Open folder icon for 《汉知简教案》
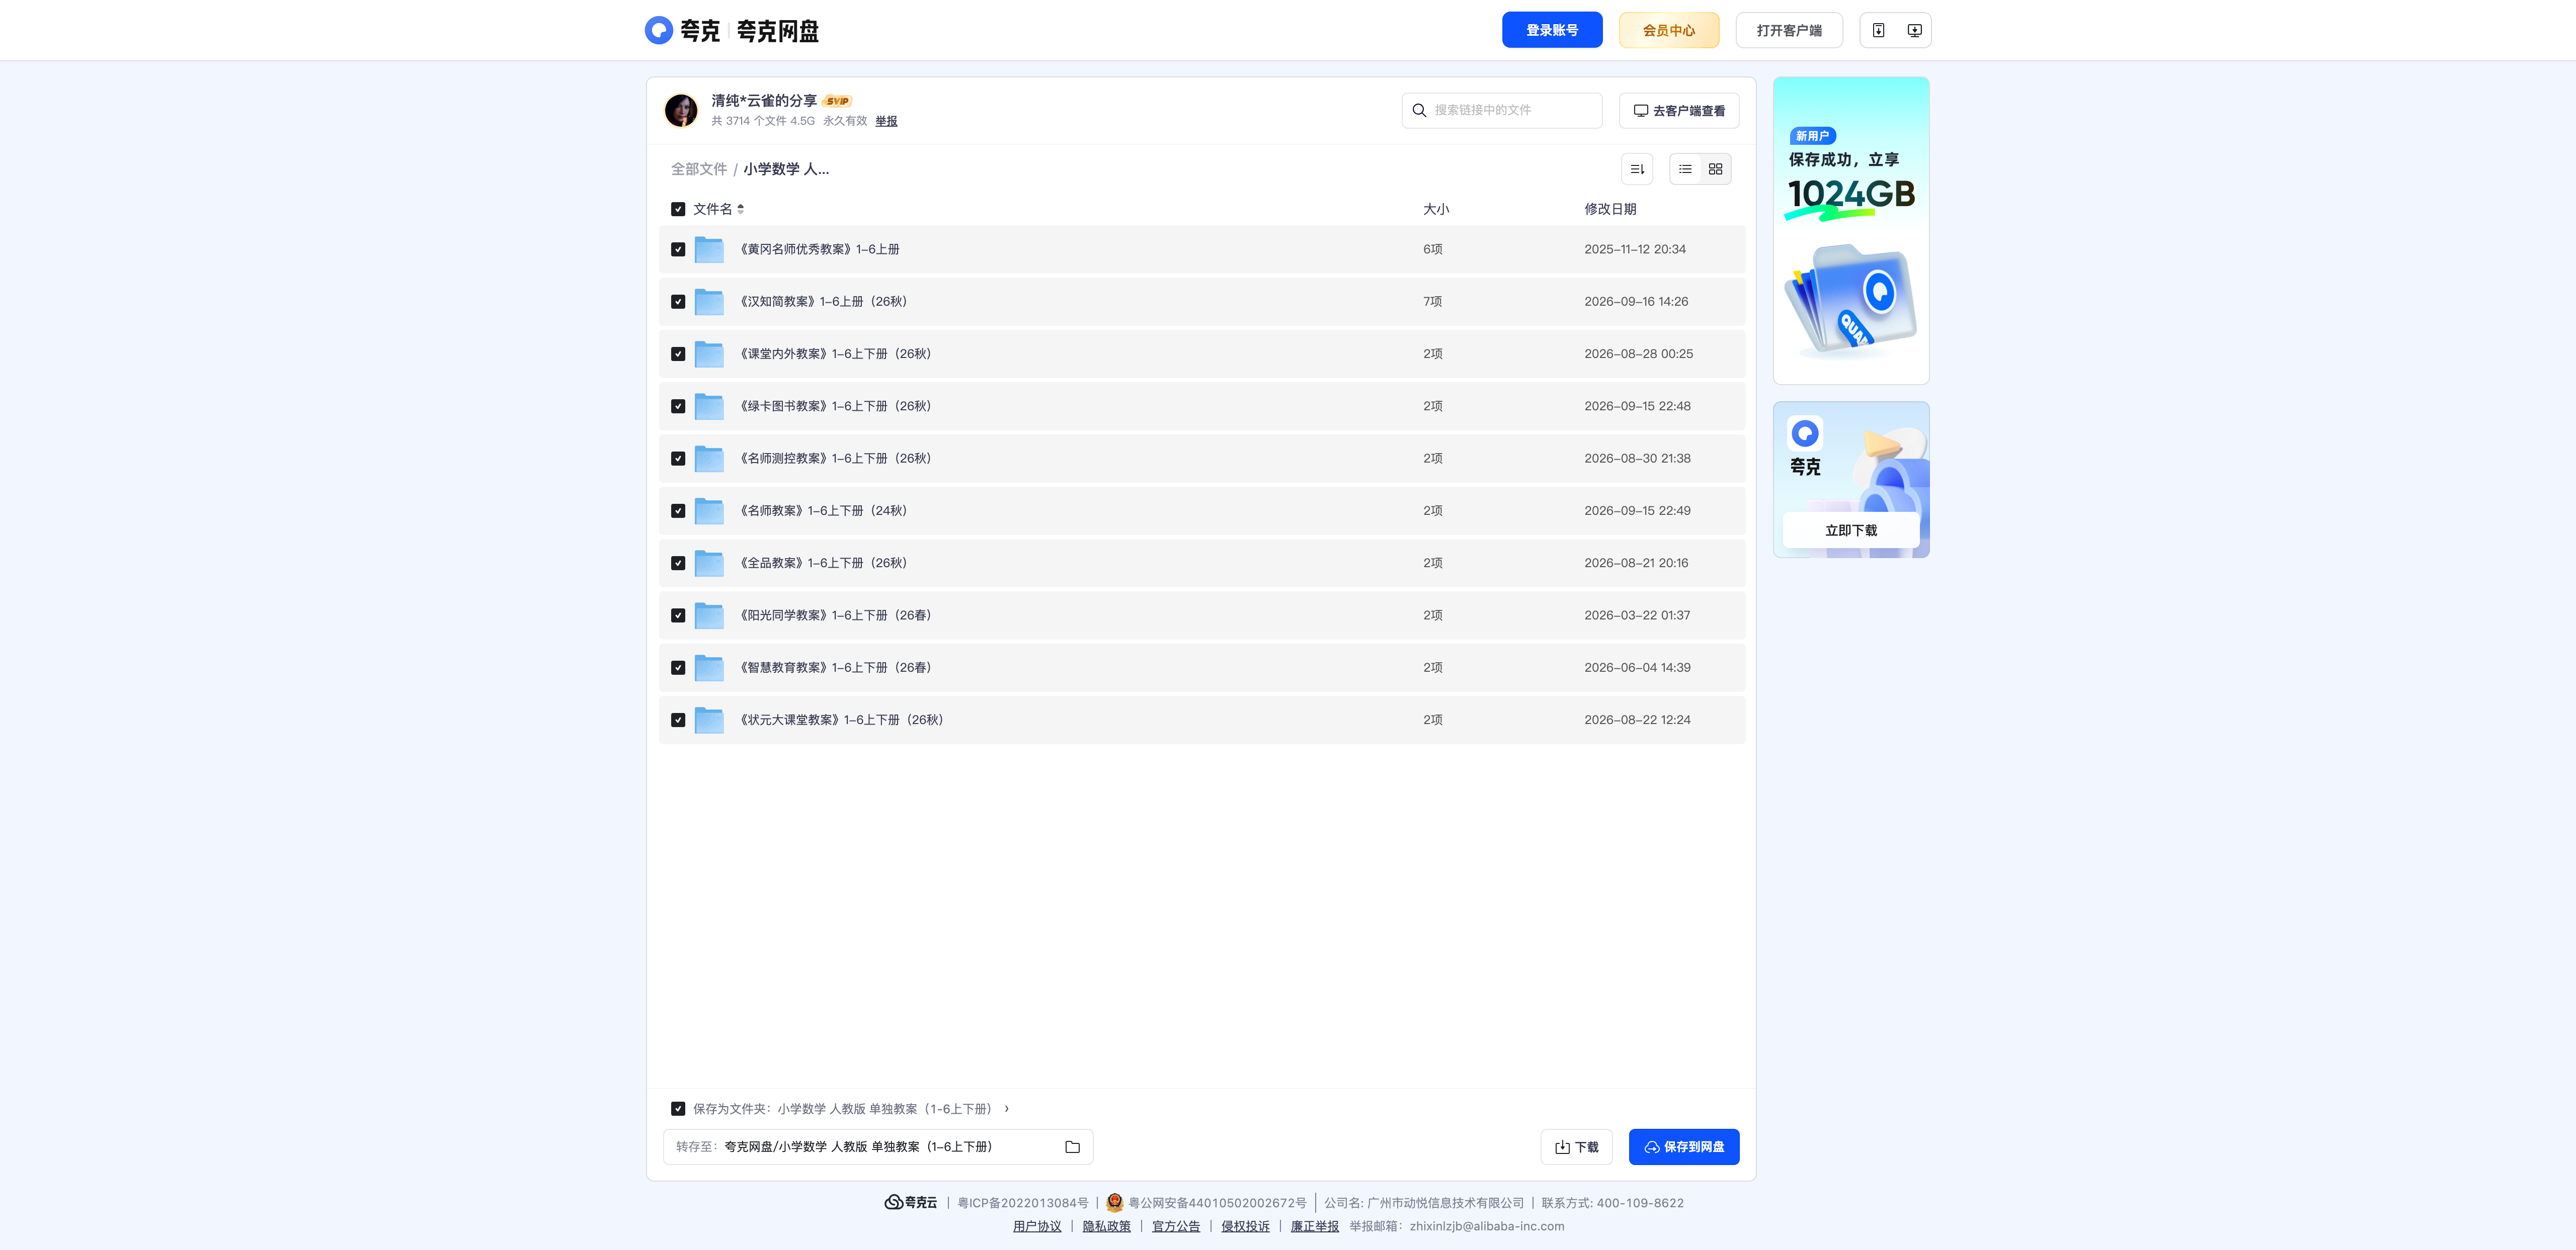The height and width of the screenshot is (1250, 2576). [x=709, y=302]
